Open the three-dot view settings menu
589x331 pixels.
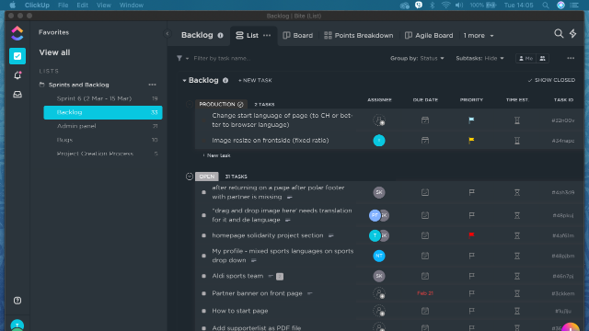point(571,58)
